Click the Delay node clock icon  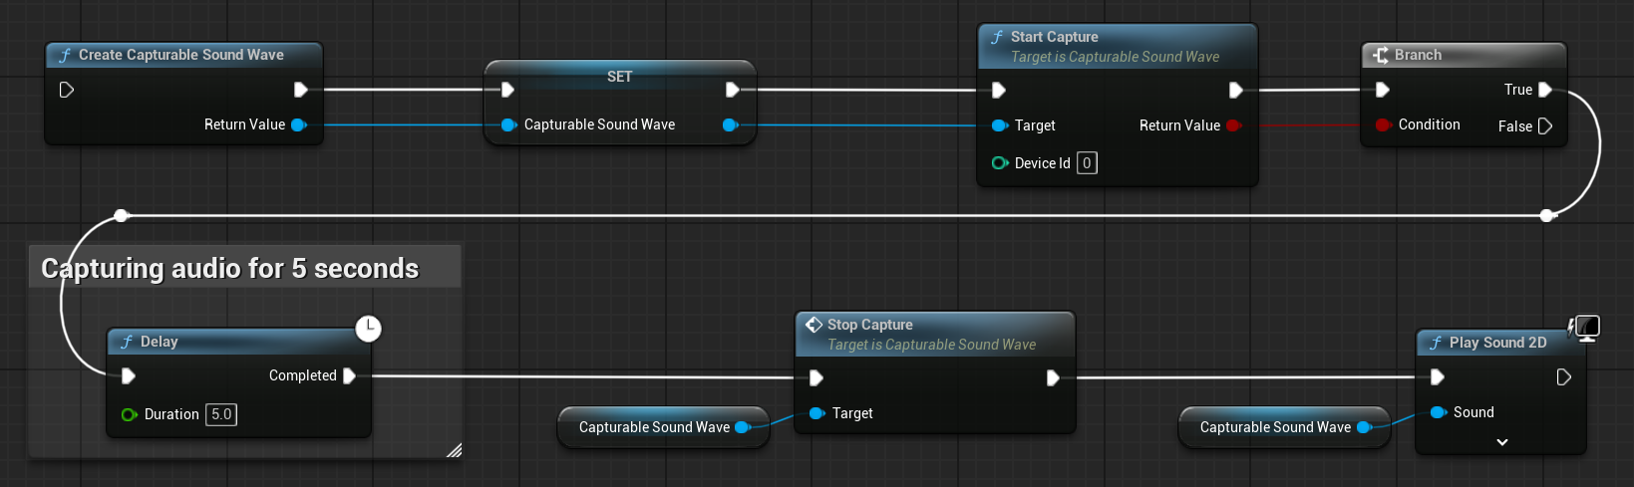(x=369, y=328)
